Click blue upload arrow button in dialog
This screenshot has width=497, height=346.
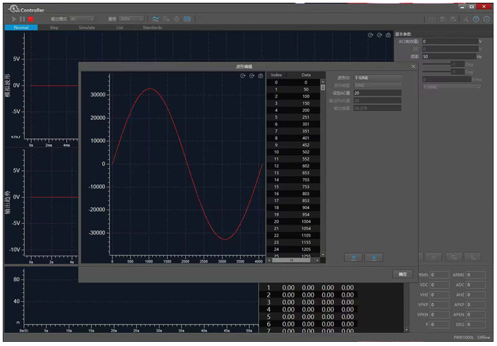pyautogui.click(x=353, y=257)
